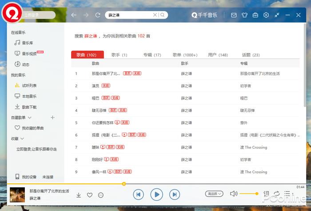Mute the volume speaker icon

(x=234, y=194)
